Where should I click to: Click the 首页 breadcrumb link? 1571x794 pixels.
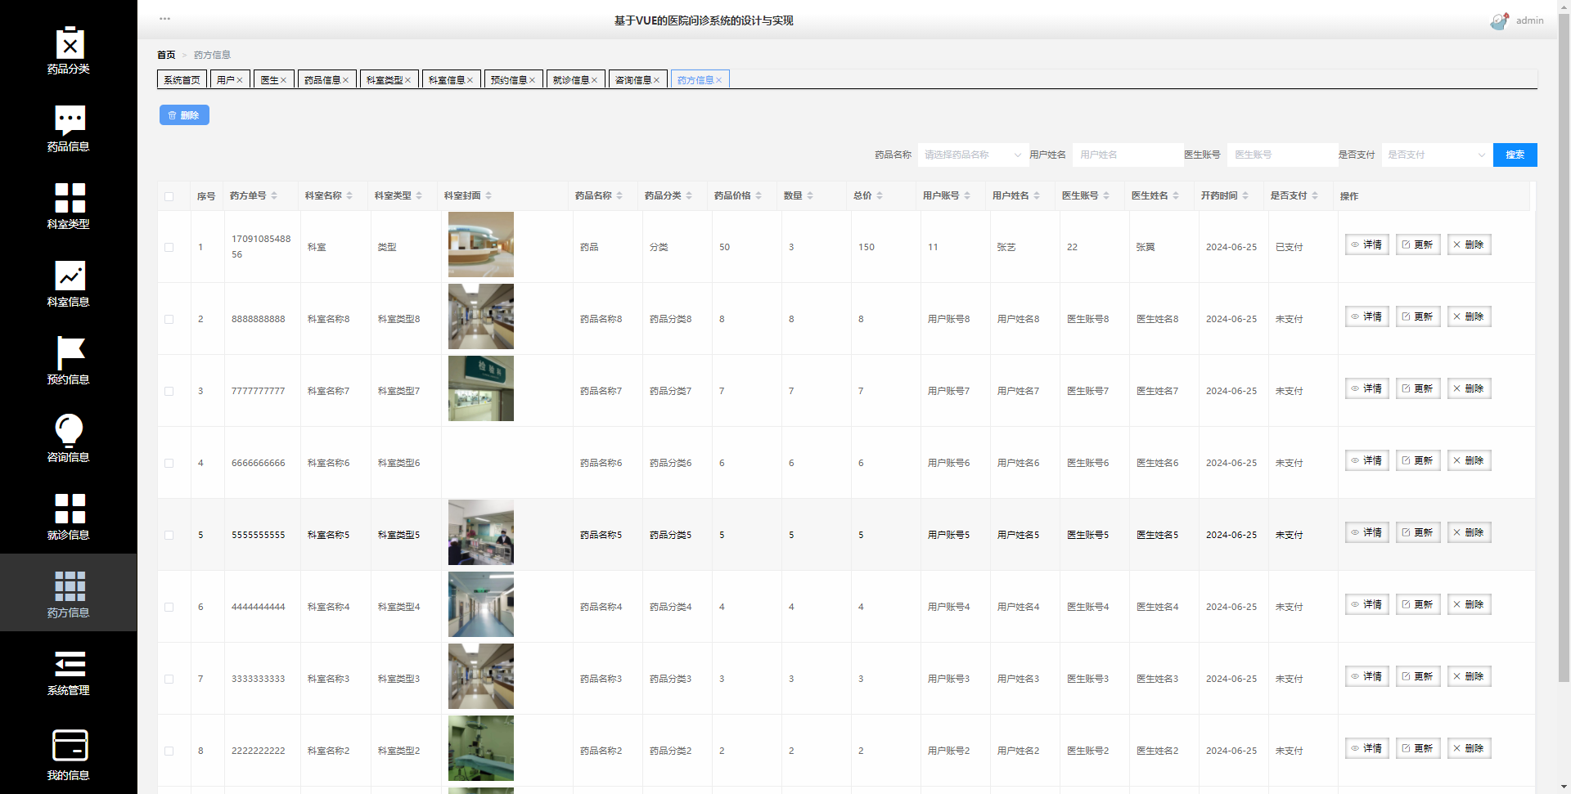[166, 55]
